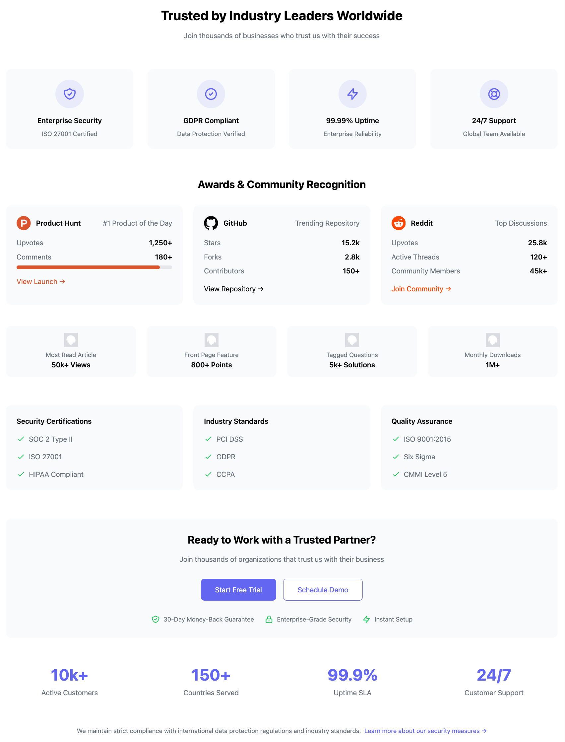Click the Industry Standards heading
565x742 pixels.
click(236, 421)
